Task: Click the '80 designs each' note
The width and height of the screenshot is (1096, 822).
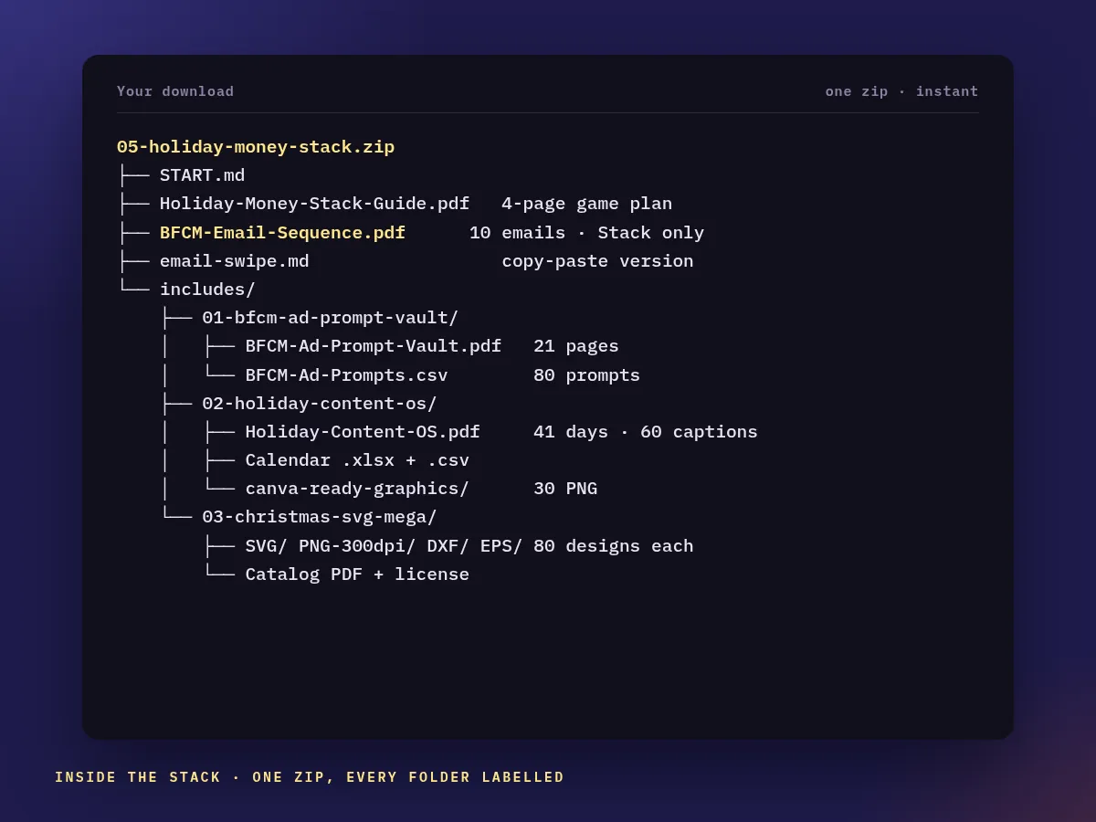Action: 614,546
